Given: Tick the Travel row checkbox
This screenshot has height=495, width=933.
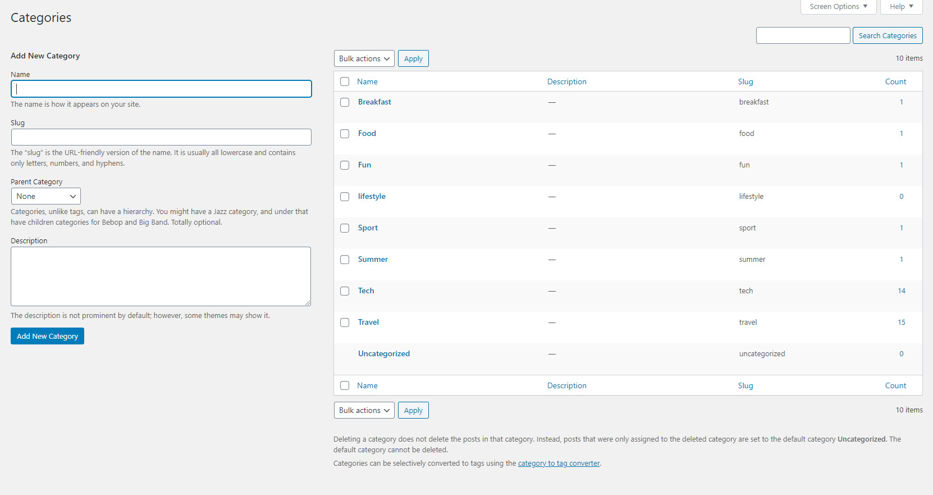Looking at the screenshot, I should (345, 323).
